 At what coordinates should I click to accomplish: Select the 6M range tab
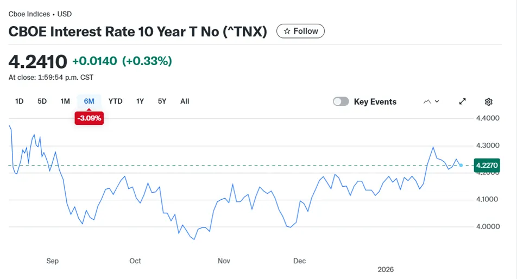pyautogui.click(x=89, y=102)
